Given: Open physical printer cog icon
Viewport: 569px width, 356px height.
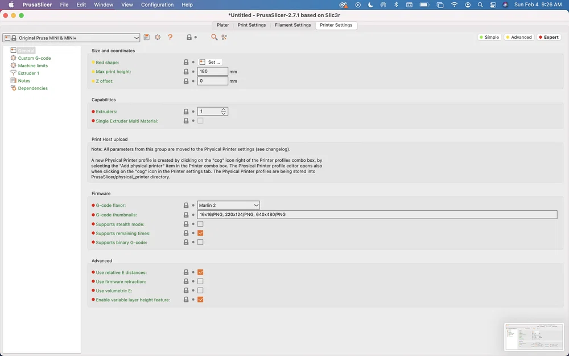Looking at the screenshot, I should [x=158, y=37].
